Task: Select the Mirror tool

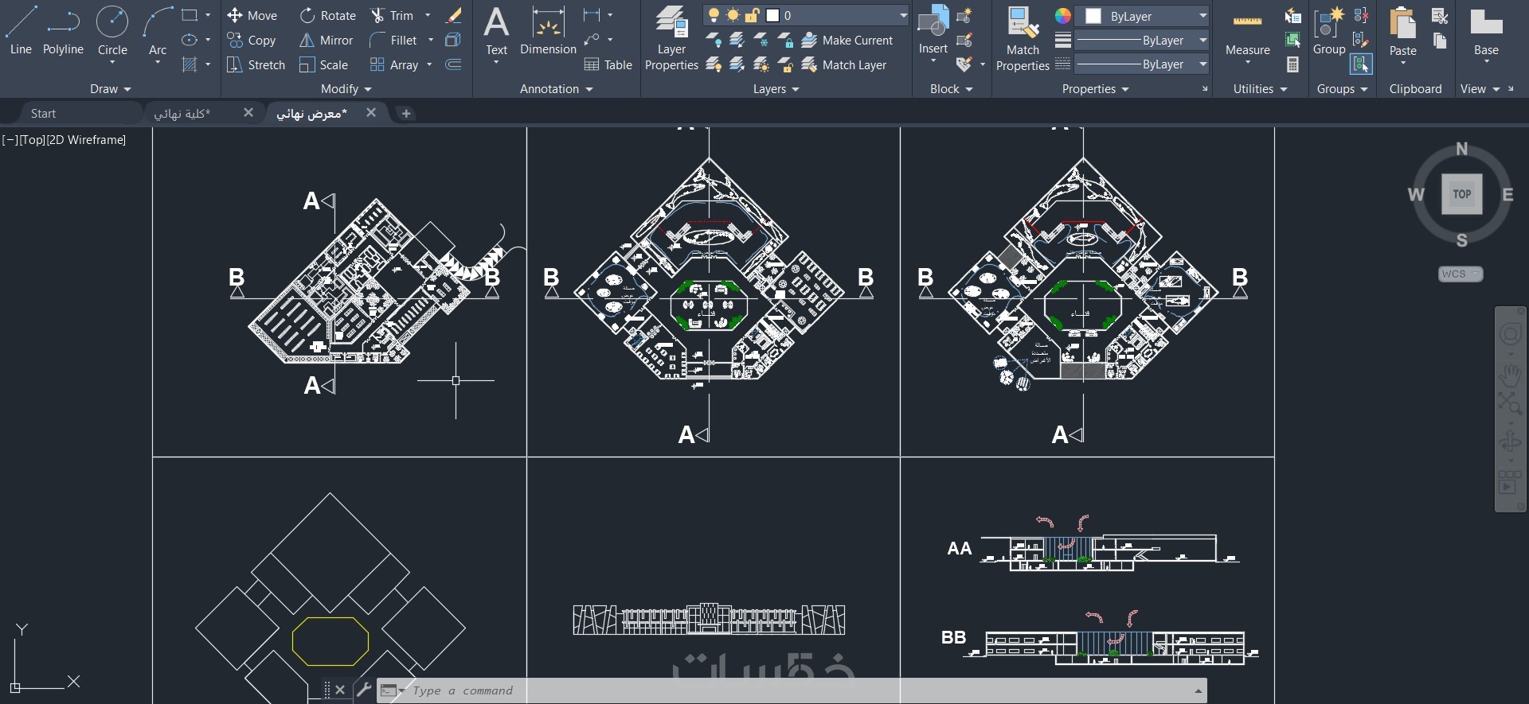Action: click(326, 40)
